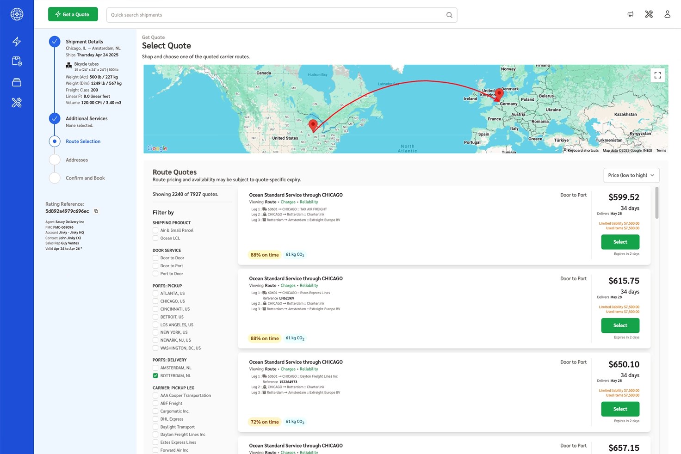
Task: Click the quote list vertical scrollbar
Action: click(656, 203)
